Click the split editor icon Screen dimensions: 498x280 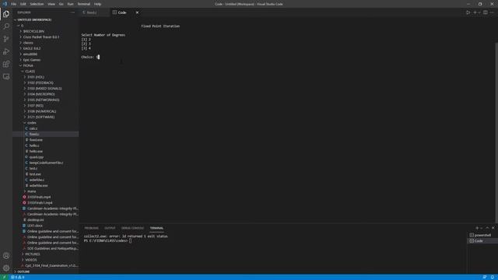pyautogui.click(x=486, y=12)
